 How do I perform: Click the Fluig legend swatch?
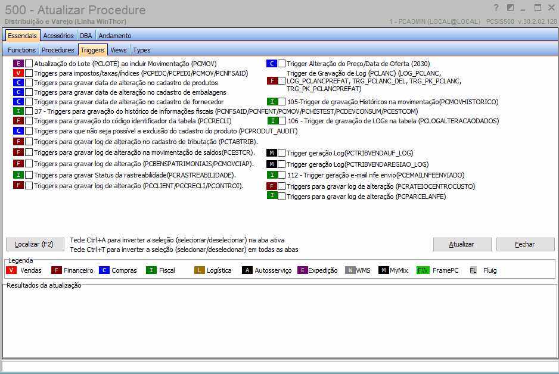473,270
